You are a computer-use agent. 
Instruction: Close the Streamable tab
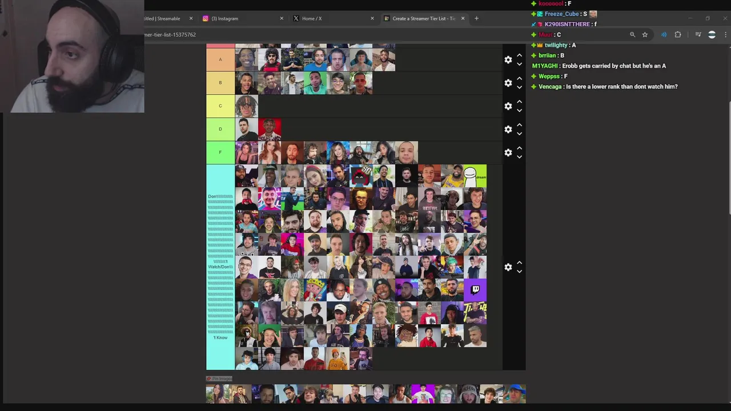(x=191, y=18)
